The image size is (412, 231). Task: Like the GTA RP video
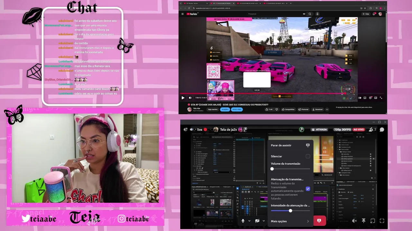point(269,109)
